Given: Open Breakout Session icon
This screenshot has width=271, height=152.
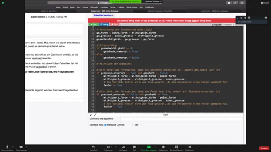Looking at the screenshot, I should coord(177,147).
